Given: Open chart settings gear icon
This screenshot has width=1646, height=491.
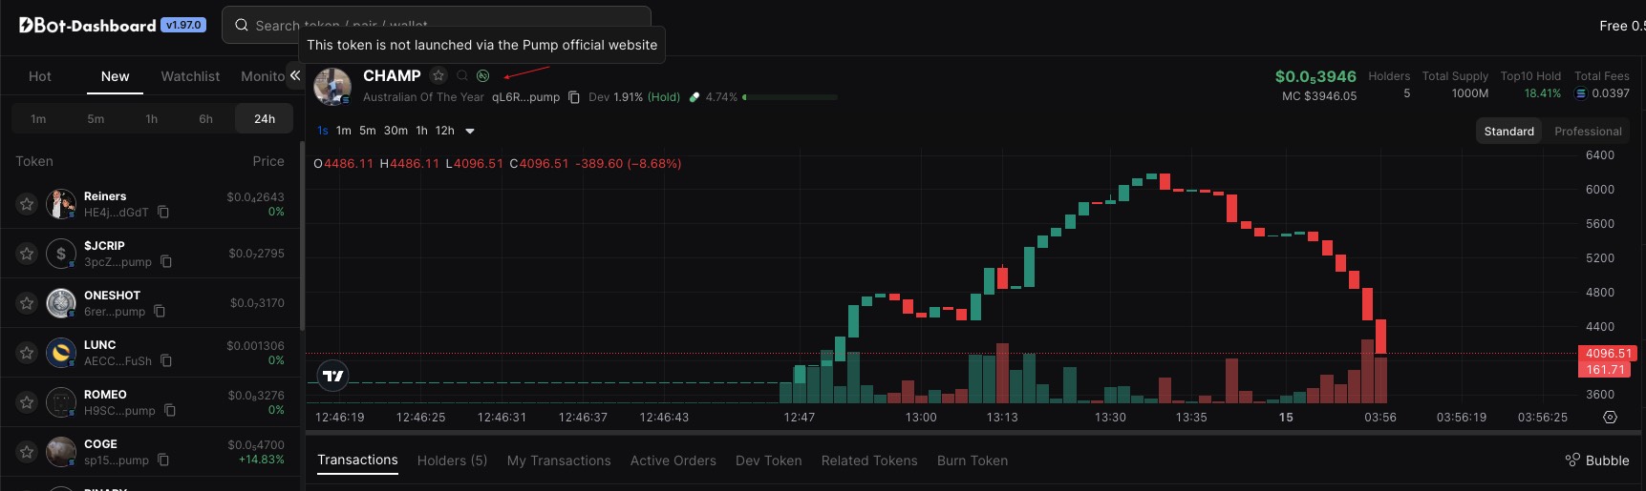Looking at the screenshot, I should click(x=1610, y=418).
